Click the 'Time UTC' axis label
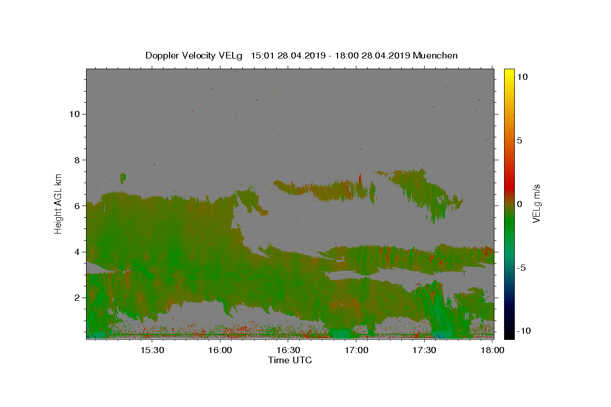Viewport: 611px width, 407px height. (x=290, y=360)
